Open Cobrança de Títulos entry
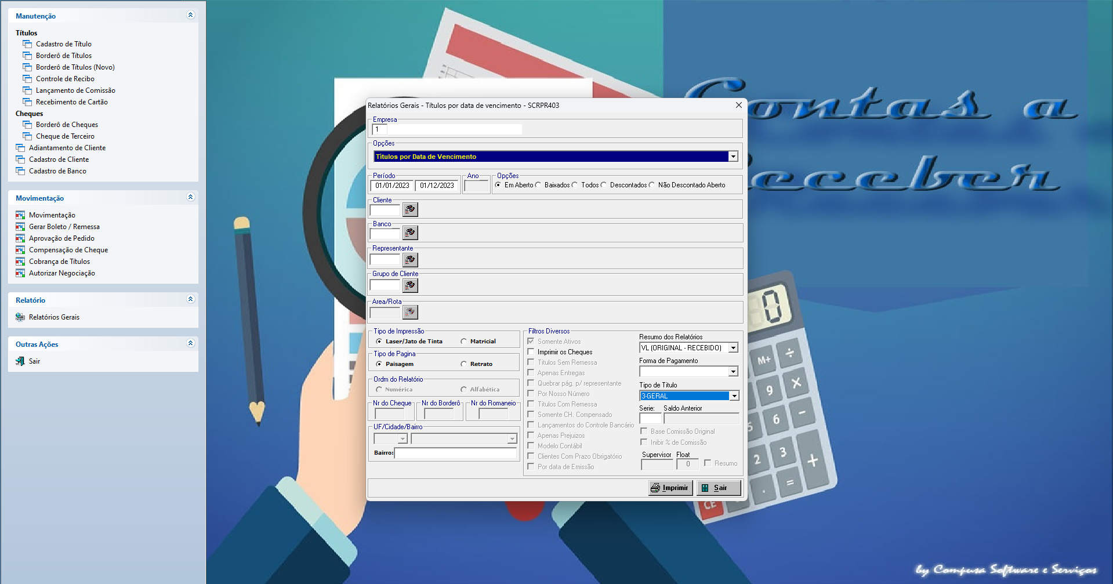 point(59,262)
